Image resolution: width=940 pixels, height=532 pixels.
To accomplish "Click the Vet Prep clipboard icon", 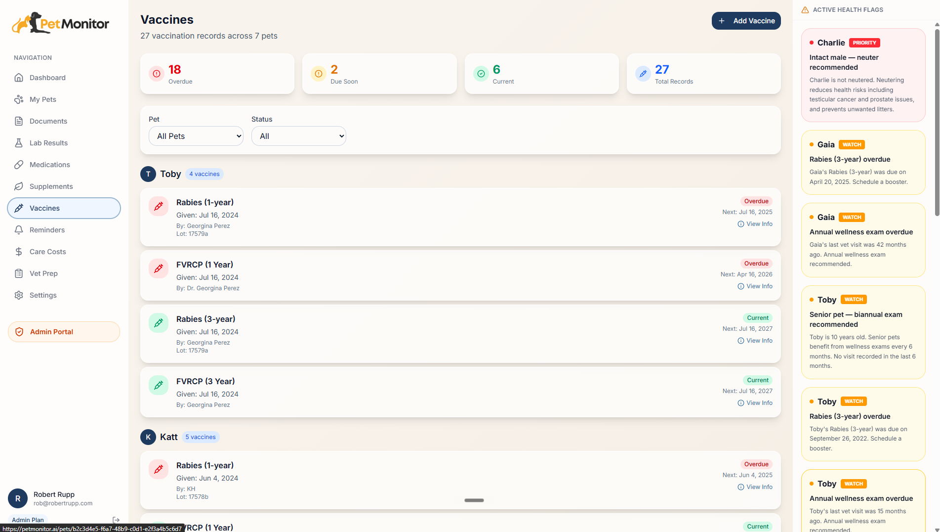I will (19, 273).
